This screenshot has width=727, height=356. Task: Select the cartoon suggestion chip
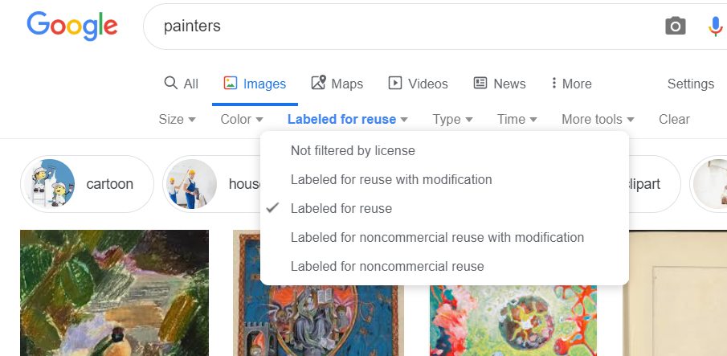(87, 184)
